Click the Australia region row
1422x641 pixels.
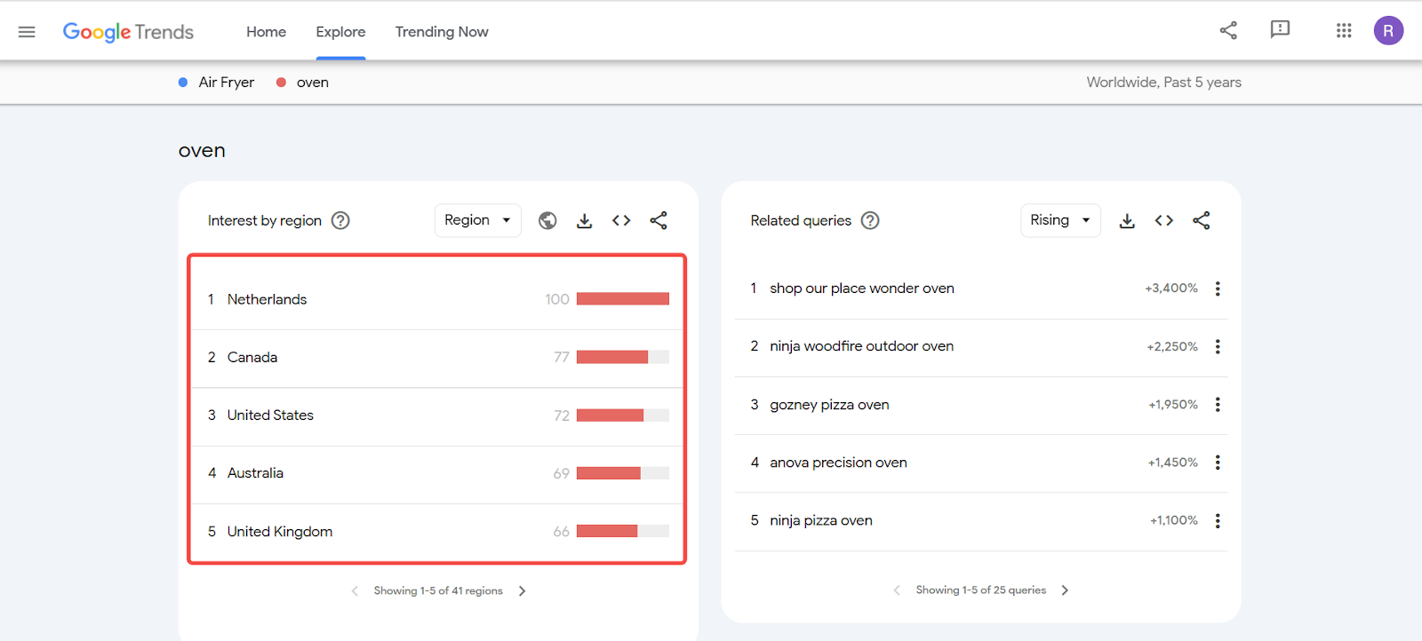[436, 473]
